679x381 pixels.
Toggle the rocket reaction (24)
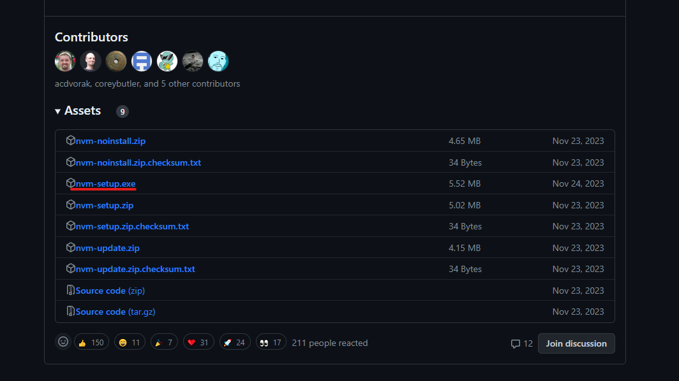235,343
